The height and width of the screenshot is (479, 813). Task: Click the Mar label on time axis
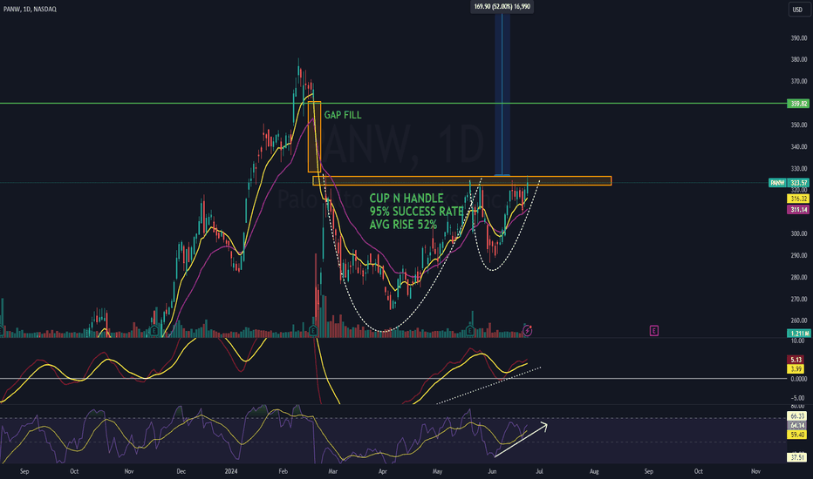[x=333, y=471]
